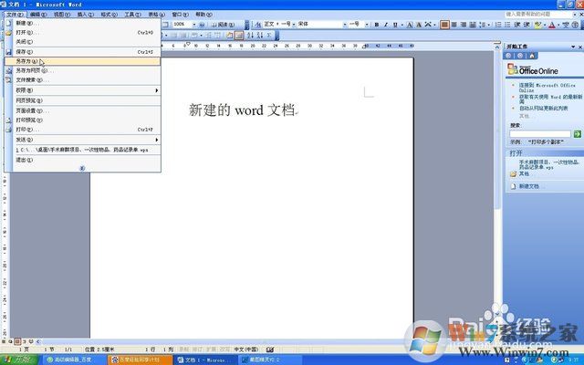
Task: Click the save icon beside 保存
Action: (8, 52)
